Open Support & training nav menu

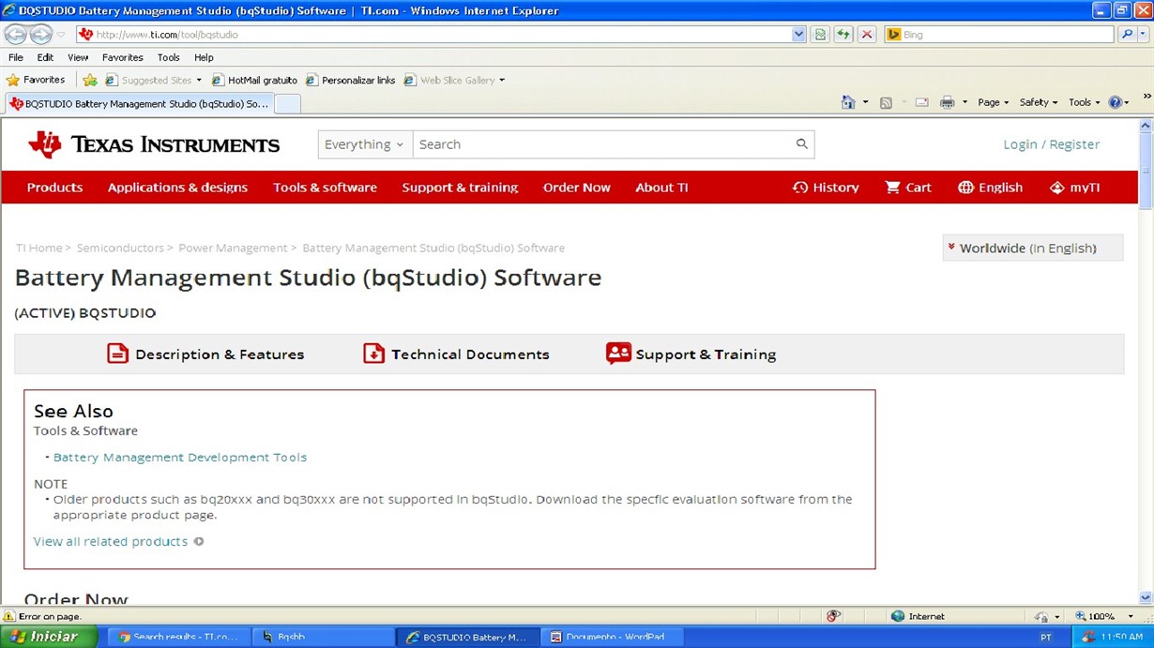click(x=460, y=188)
